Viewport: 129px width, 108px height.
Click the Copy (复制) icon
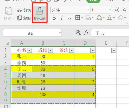pos(20,18)
